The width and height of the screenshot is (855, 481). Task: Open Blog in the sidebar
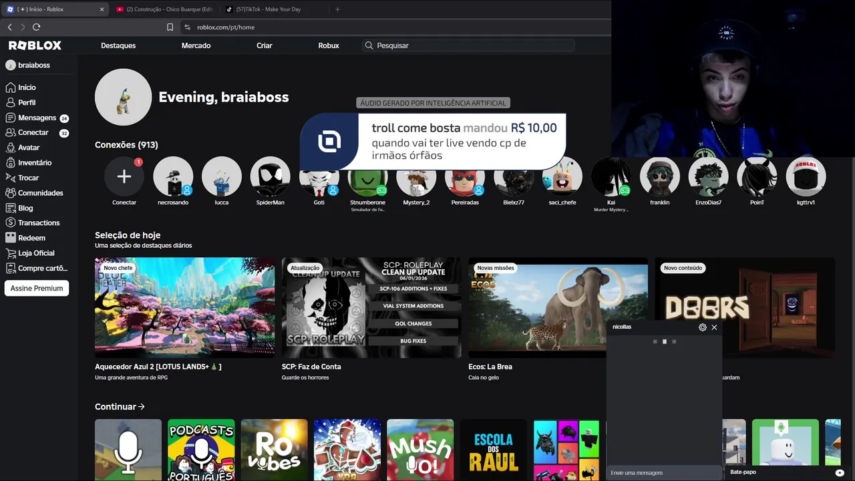coord(19,208)
